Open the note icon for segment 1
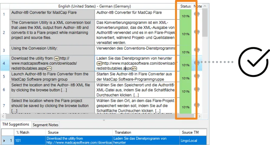 click(197, 14)
